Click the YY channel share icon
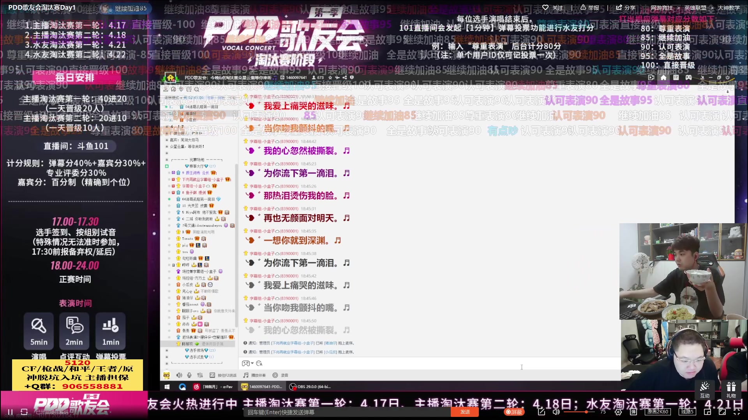This screenshot has height=420, width=748. (344, 77)
